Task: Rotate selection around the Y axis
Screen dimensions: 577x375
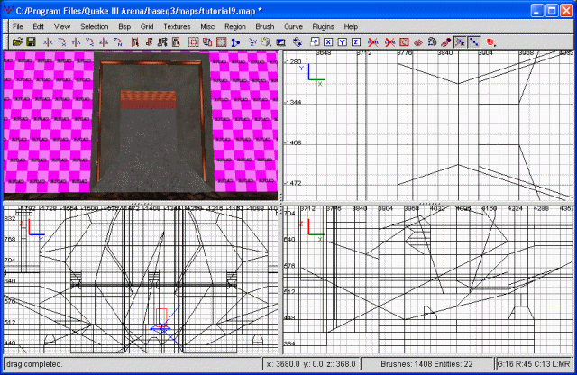Action: point(89,42)
